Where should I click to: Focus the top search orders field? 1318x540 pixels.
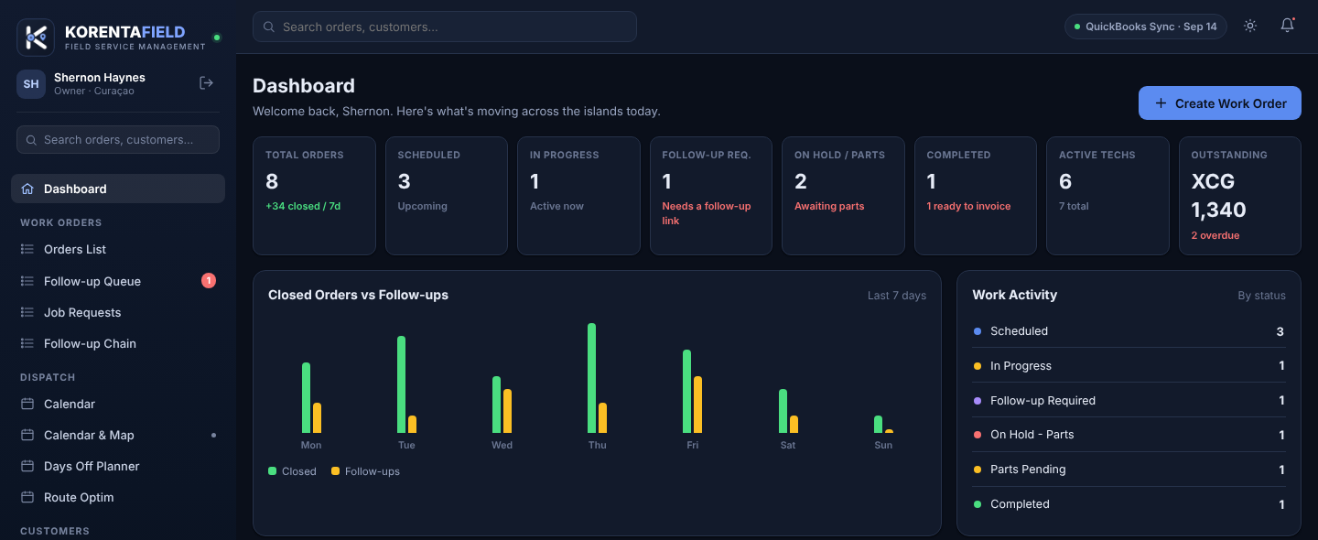(x=445, y=27)
